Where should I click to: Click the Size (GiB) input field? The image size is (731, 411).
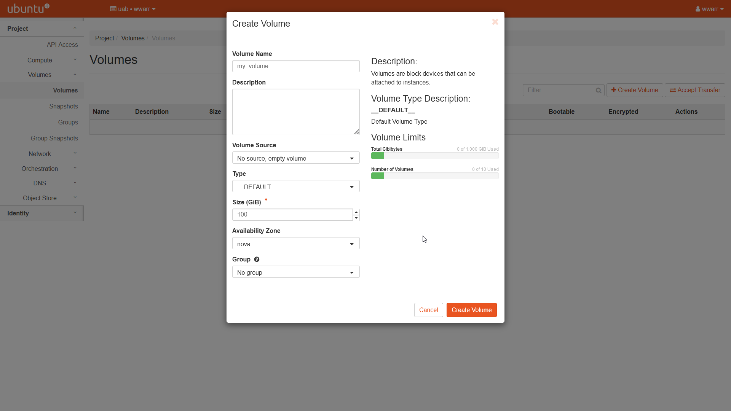[292, 215]
